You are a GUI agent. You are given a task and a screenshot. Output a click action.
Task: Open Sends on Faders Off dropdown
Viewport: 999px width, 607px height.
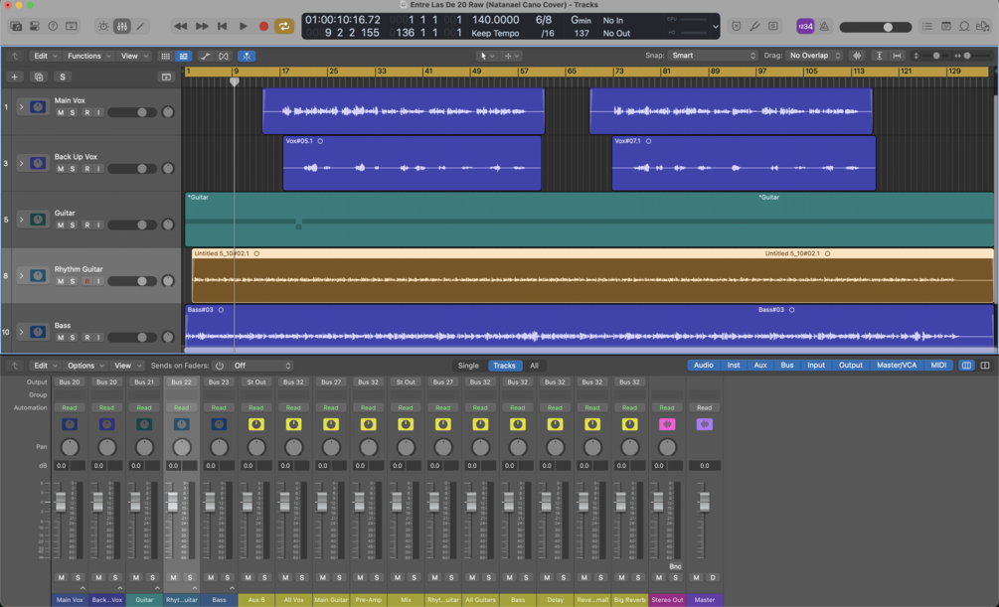(x=261, y=366)
